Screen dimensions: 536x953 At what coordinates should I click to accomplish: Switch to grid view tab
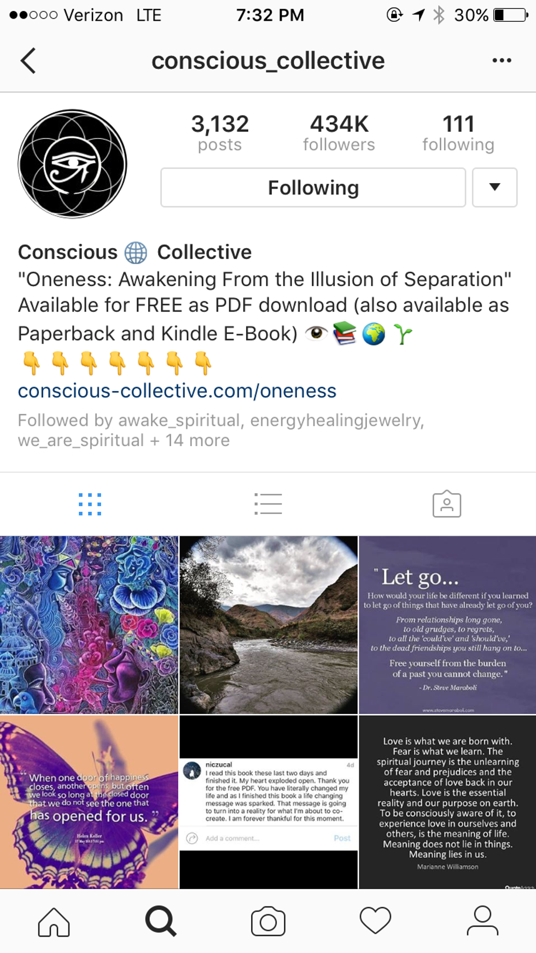pos(90,504)
